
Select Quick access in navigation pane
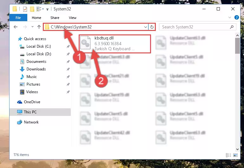[x=35, y=39]
